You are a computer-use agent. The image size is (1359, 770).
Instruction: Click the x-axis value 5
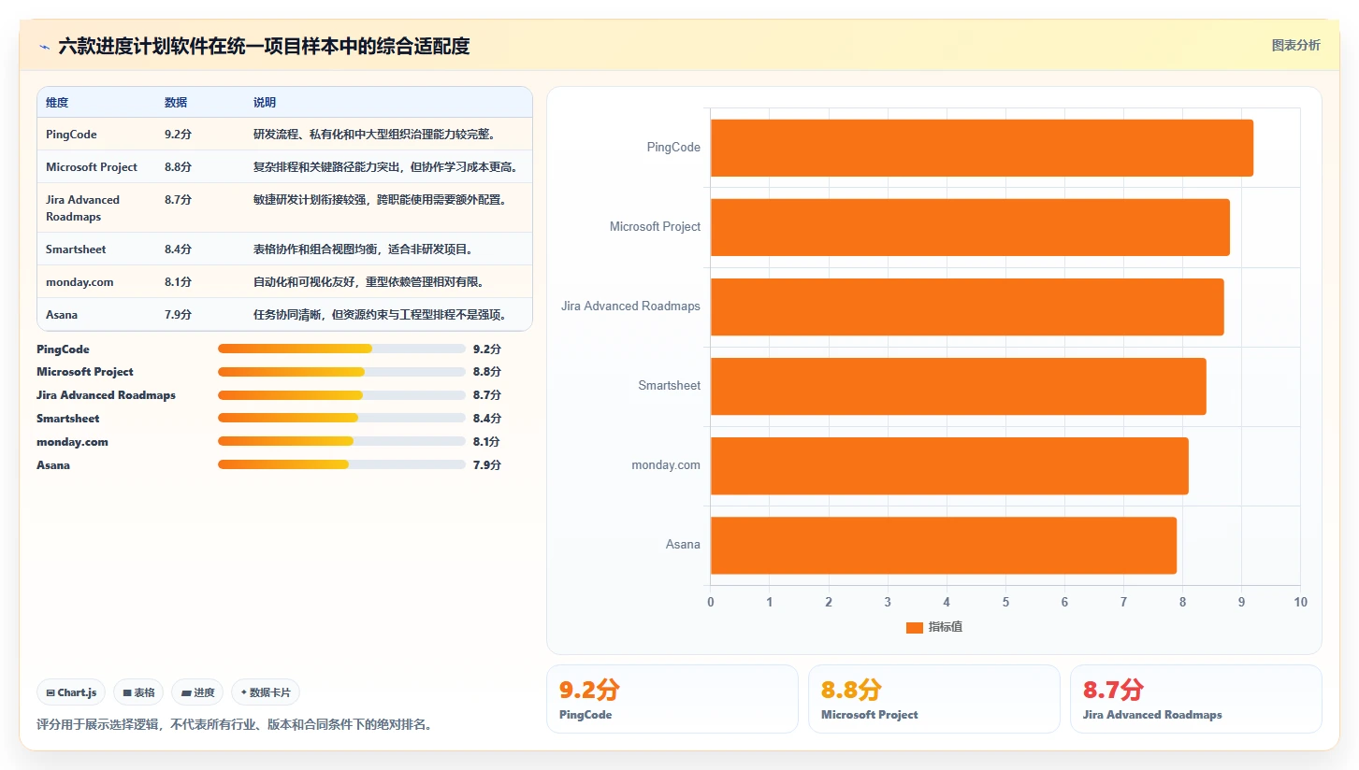pyautogui.click(x=1005, y=602)
